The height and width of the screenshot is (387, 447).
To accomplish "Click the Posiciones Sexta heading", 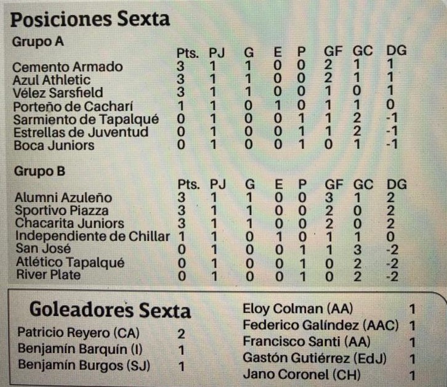I will (90, 19).
